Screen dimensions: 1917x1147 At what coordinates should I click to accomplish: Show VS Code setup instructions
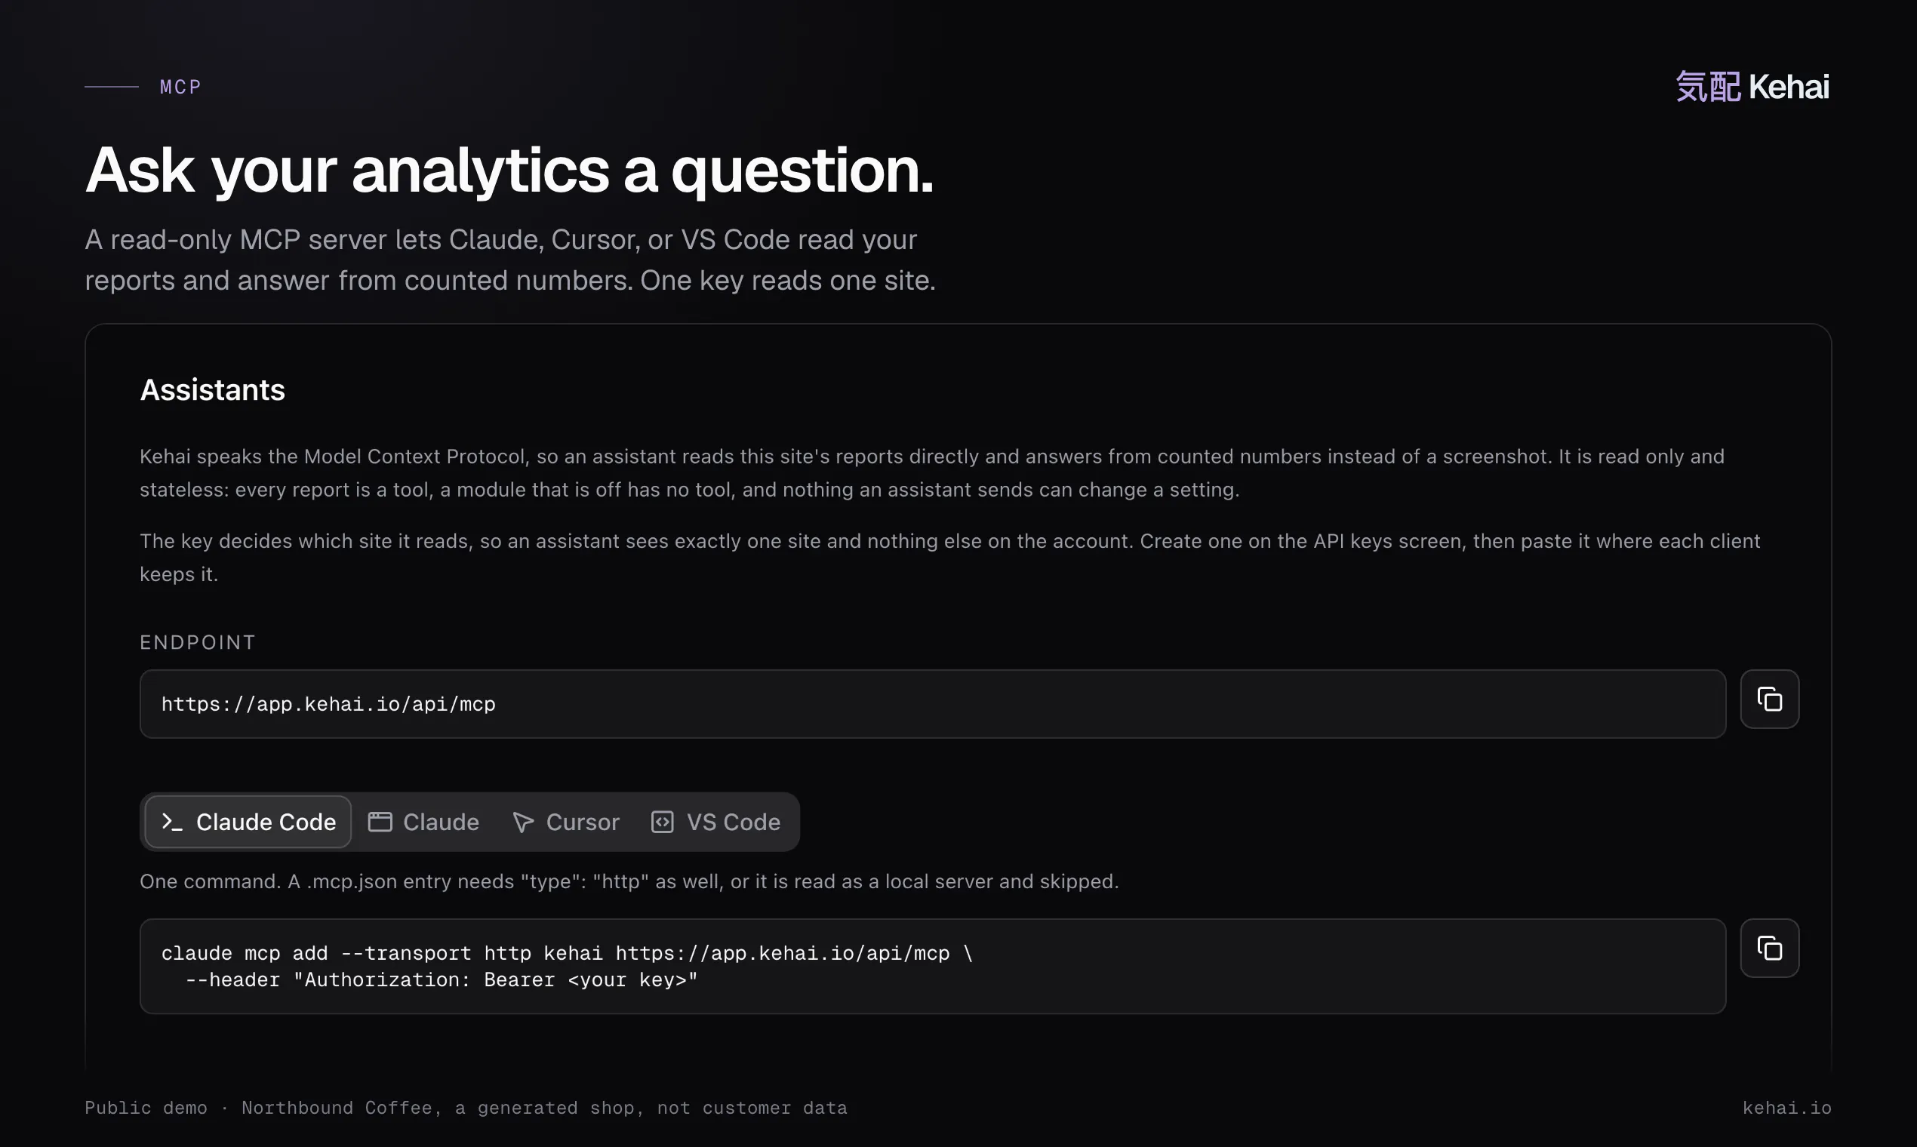click(715, 822)
